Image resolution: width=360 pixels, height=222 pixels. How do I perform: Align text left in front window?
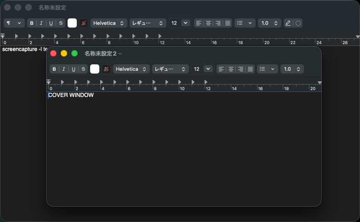click(221, 69)
